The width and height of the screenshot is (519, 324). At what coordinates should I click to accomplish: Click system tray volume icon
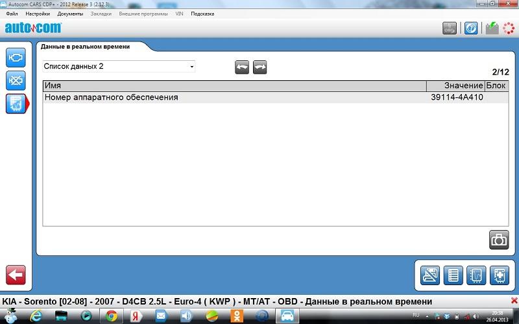click(x=476, y=316)
